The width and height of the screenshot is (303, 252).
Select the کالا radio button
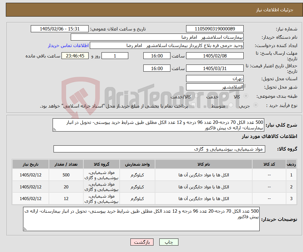pos(246,96)
